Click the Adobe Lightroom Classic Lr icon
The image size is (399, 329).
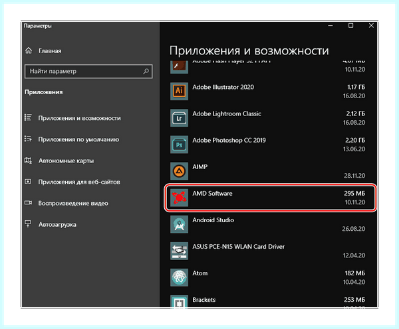(x=179, y=118)
